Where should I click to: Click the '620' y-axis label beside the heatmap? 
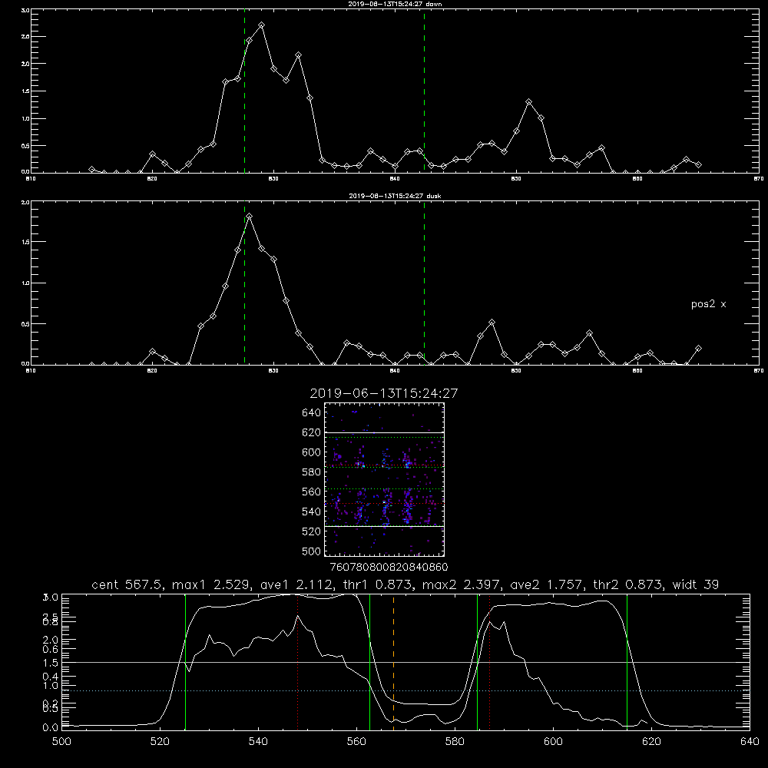(312, 432)
